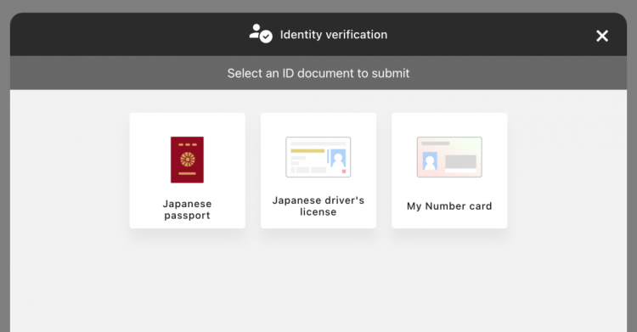Close the Identity verification dialog
This screenshot has width=637, height=332.
click(x=602, y=36)
